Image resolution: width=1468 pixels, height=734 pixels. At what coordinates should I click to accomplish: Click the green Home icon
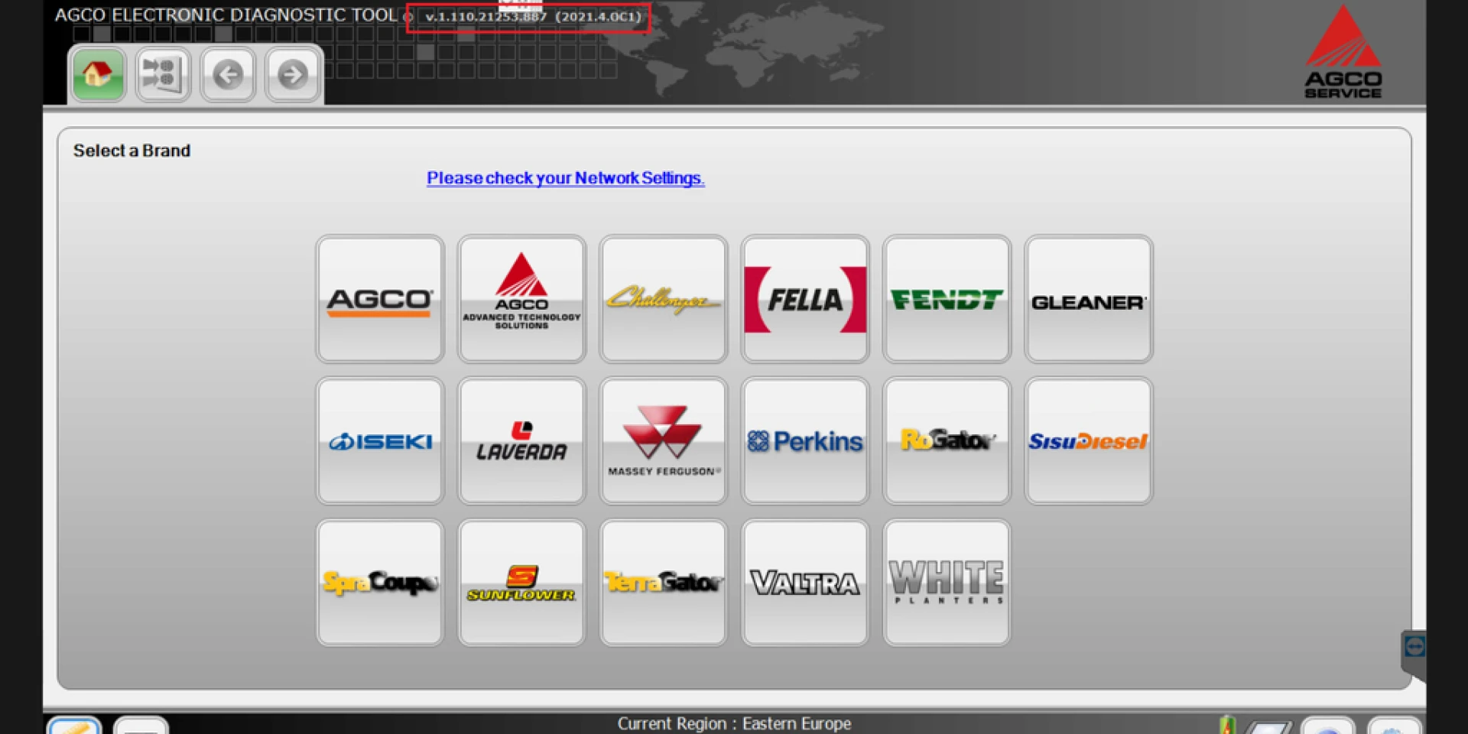click(97, 74)
